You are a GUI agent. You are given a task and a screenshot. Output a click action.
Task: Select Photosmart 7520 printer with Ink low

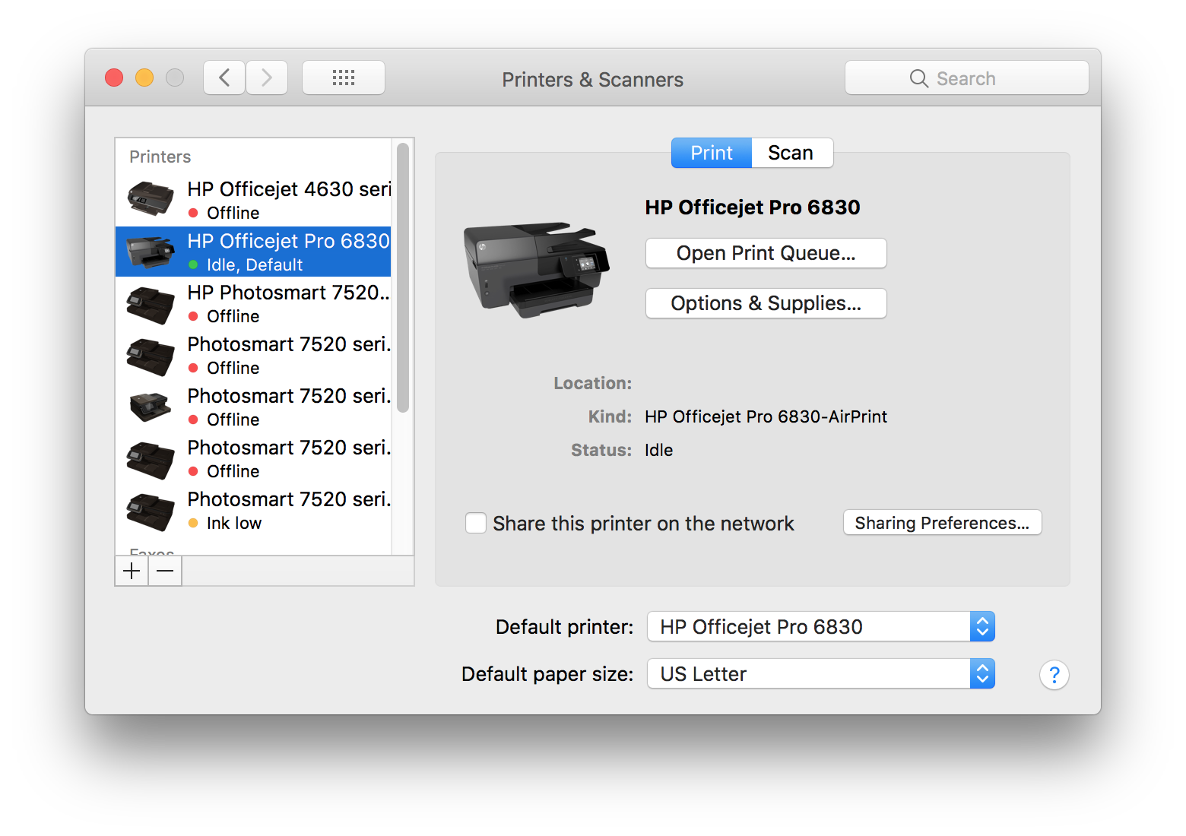pos(253,510)
